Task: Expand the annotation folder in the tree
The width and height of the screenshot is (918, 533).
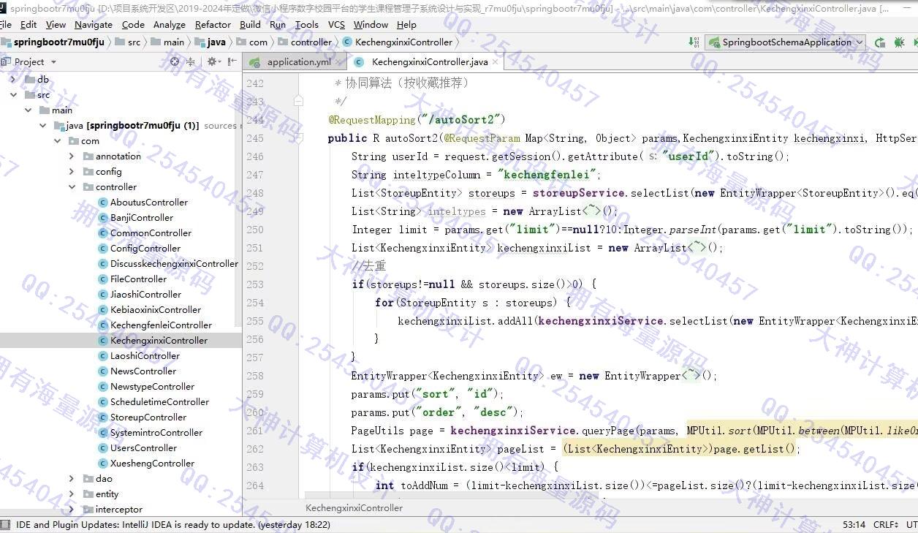Action: [72, 156]
